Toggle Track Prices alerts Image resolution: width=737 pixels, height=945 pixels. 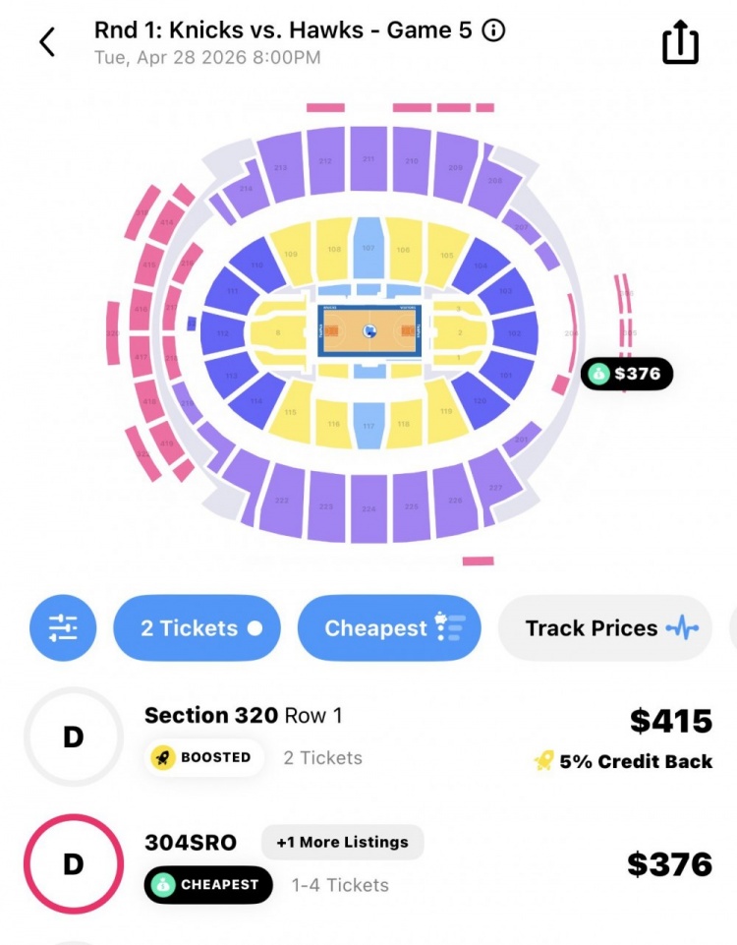(604, 628)
